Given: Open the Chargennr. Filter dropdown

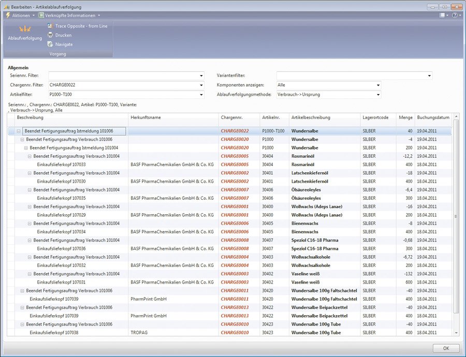Looking at the screenshot, I should [x=201, y=85].
